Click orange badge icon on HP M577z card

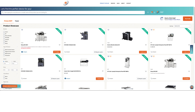154,30
